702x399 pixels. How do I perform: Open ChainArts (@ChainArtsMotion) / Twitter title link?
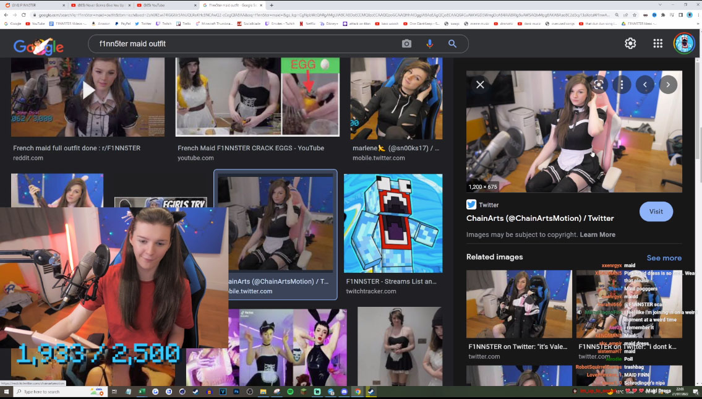(x=540, y=218)
